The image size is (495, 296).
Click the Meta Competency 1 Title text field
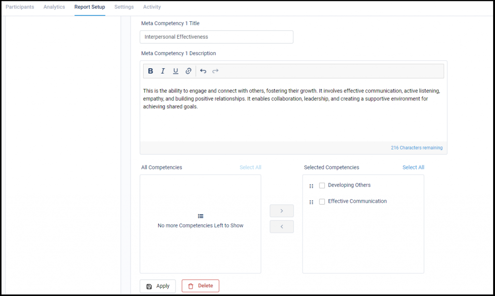216,37
